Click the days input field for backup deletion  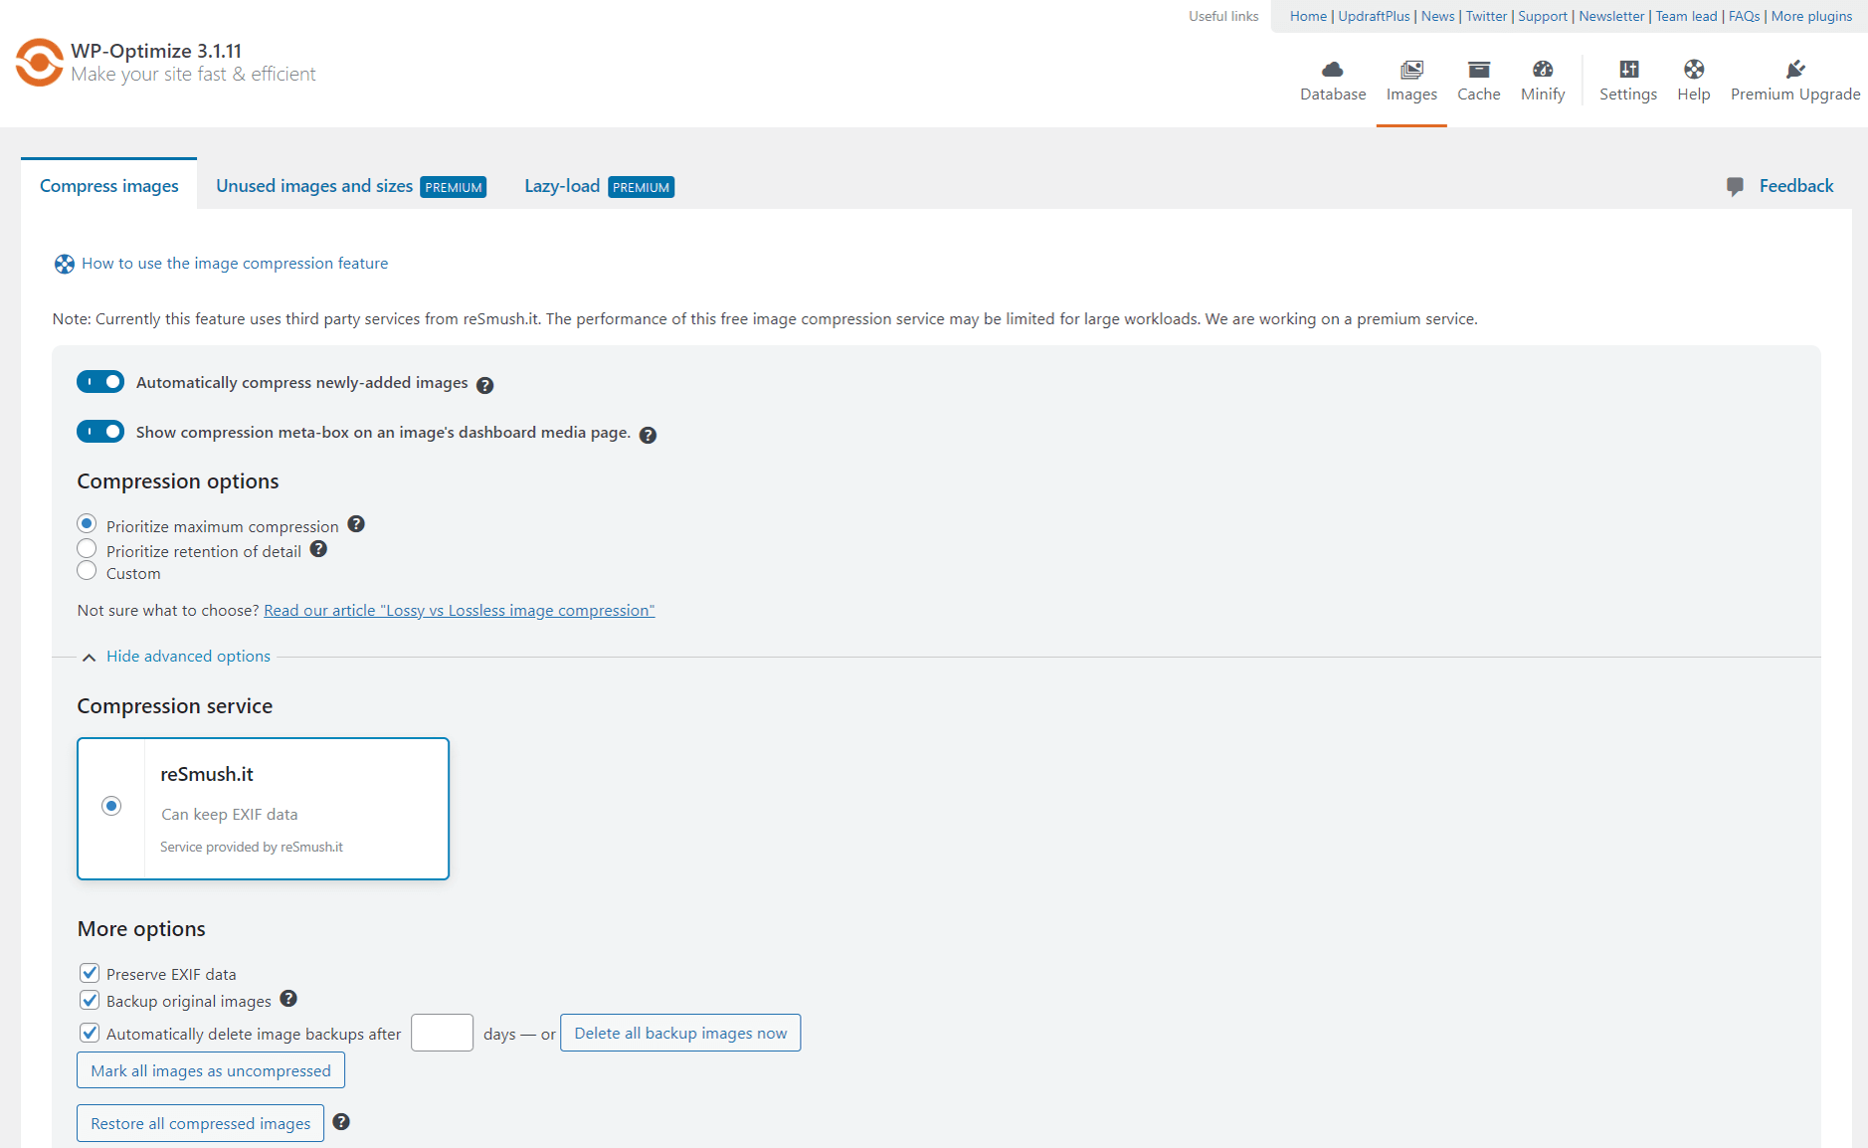pyautogui.click(x=442, y=1033)
